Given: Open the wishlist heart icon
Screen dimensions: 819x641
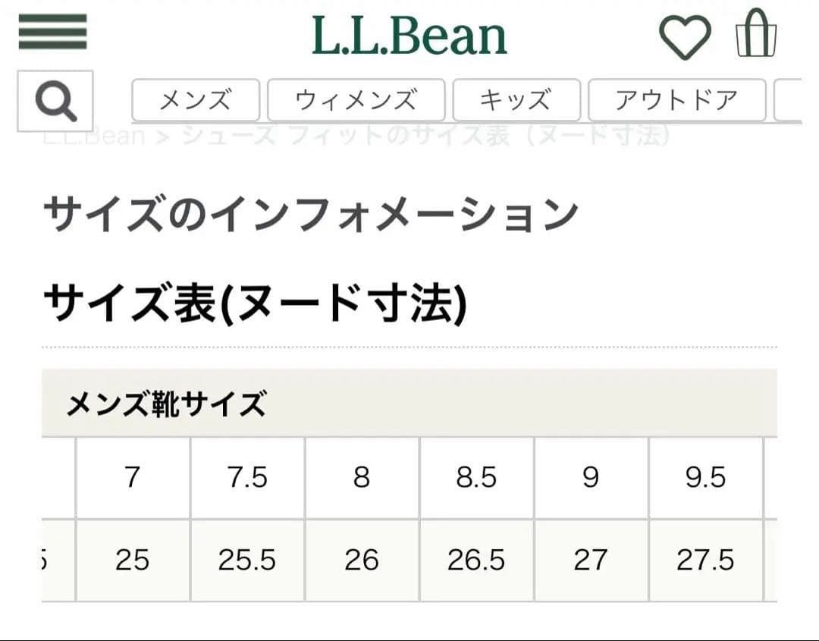Looking at the screenshot, I should [685, 33].
